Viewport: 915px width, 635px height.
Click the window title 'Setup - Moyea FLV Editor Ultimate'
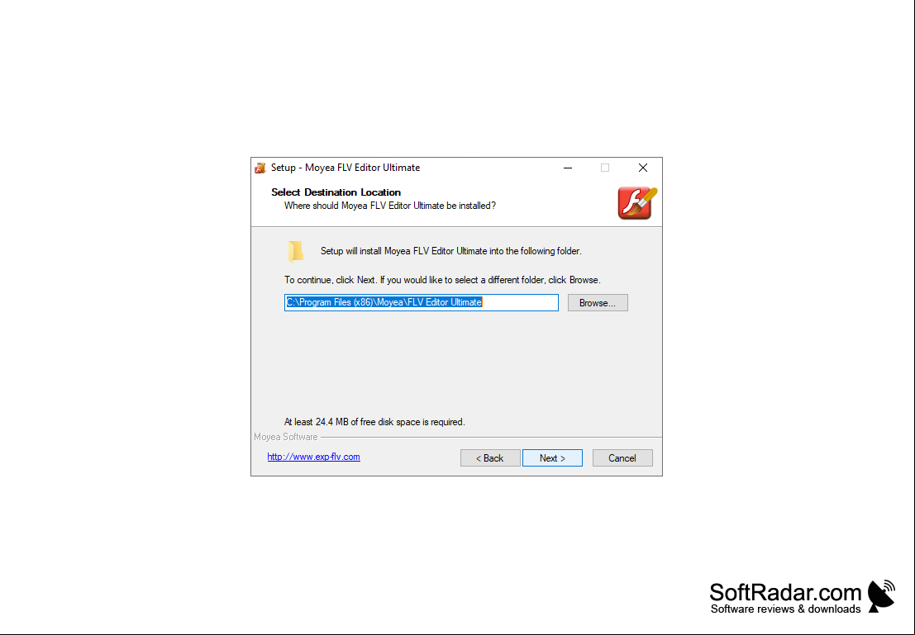pyautogui.click(x=346, y=168)
